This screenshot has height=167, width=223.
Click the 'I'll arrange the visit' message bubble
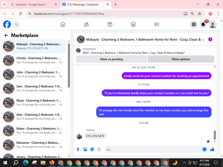coord(154,112)
